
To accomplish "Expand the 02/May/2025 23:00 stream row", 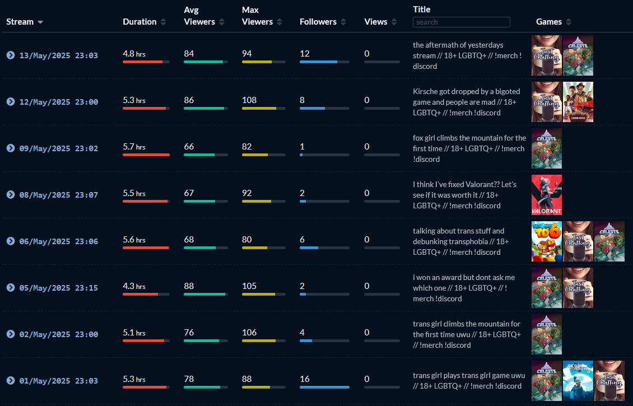I will pos(11,334).
